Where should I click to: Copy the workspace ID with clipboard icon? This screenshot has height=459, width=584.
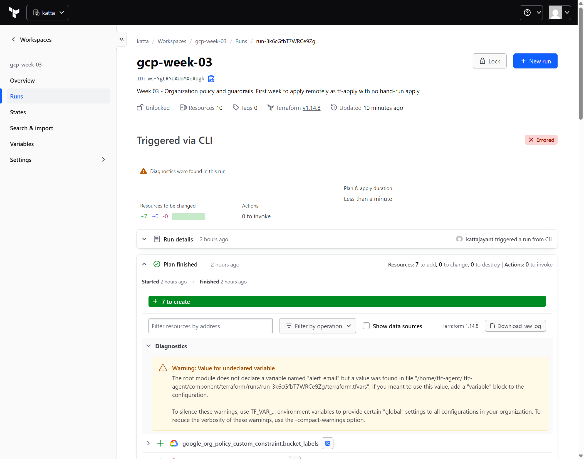(211, 79)
